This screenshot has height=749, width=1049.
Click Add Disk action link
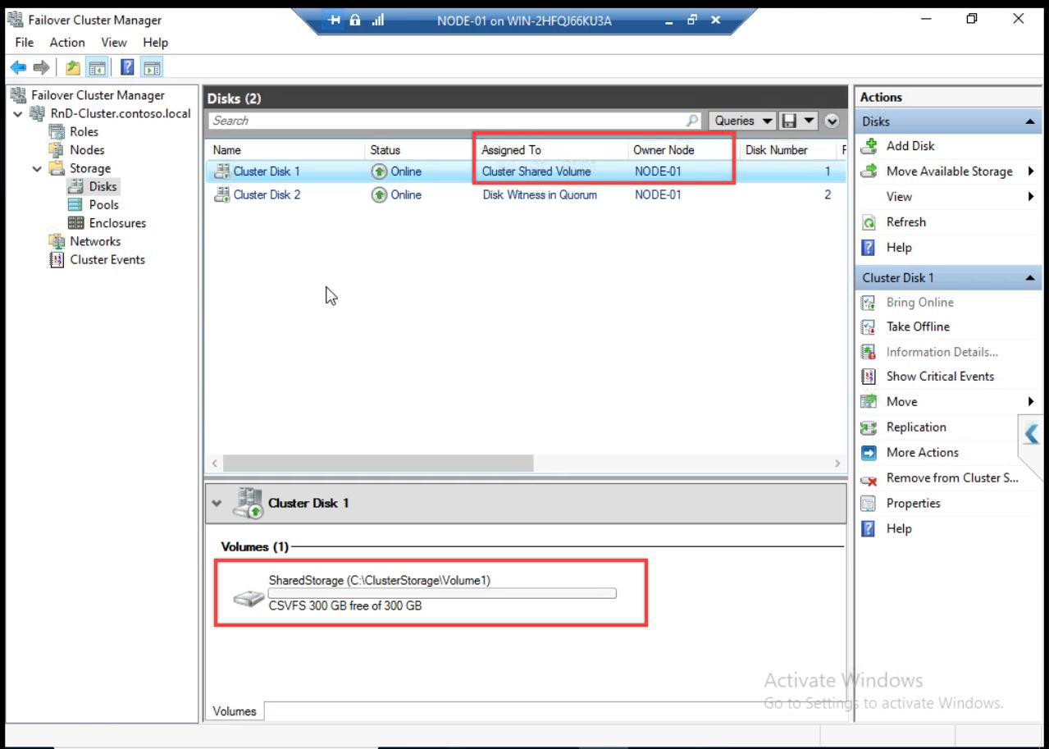910,146
